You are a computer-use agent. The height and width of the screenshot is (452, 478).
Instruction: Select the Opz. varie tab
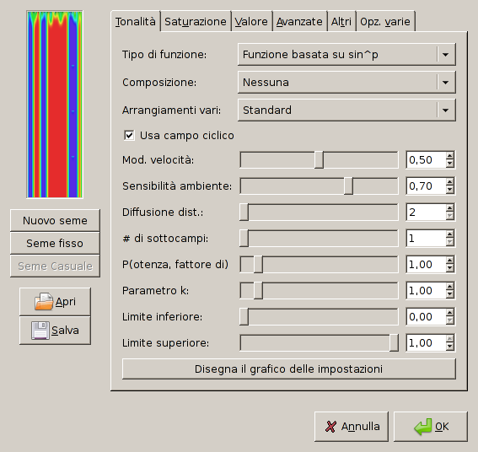tap(385, 22)
